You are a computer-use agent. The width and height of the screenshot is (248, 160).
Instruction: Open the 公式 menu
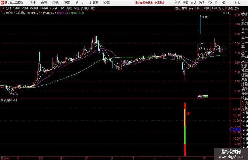pyautogui.click(x=194, y=3)
